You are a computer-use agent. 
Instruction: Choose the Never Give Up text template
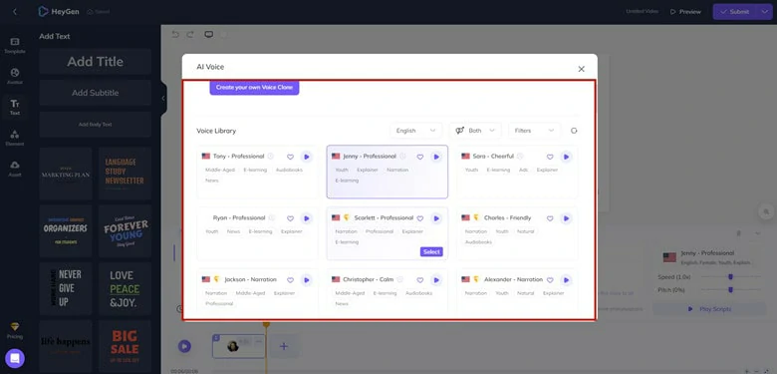66,288
